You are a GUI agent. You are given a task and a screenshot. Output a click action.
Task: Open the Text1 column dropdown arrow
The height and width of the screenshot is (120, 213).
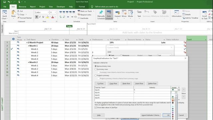(x=206, y=40)
